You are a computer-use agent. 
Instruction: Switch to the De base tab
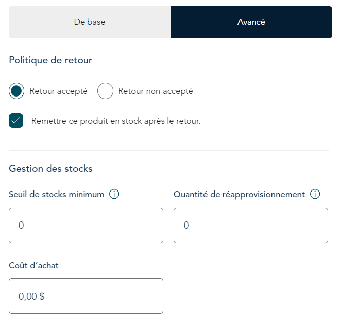click(x=89, y=22)
